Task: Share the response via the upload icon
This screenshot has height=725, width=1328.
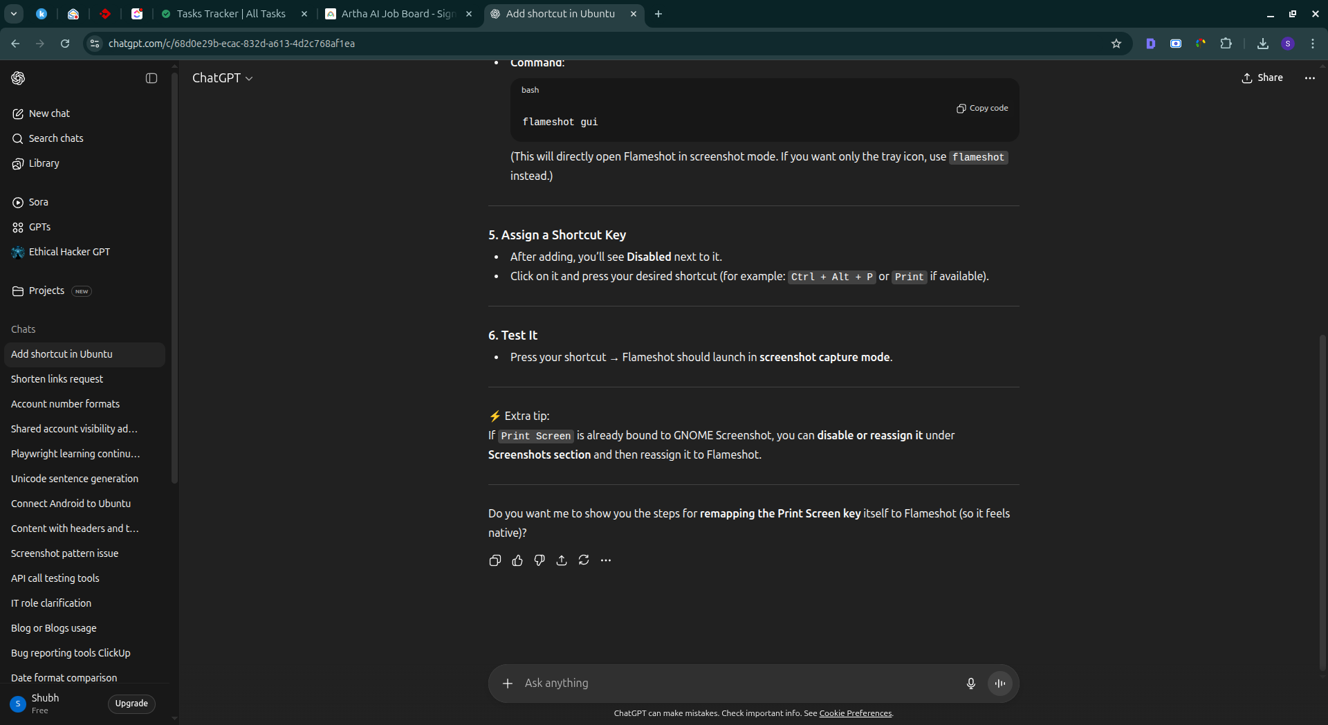Action: pyautogui.click(x=562, y=560)
